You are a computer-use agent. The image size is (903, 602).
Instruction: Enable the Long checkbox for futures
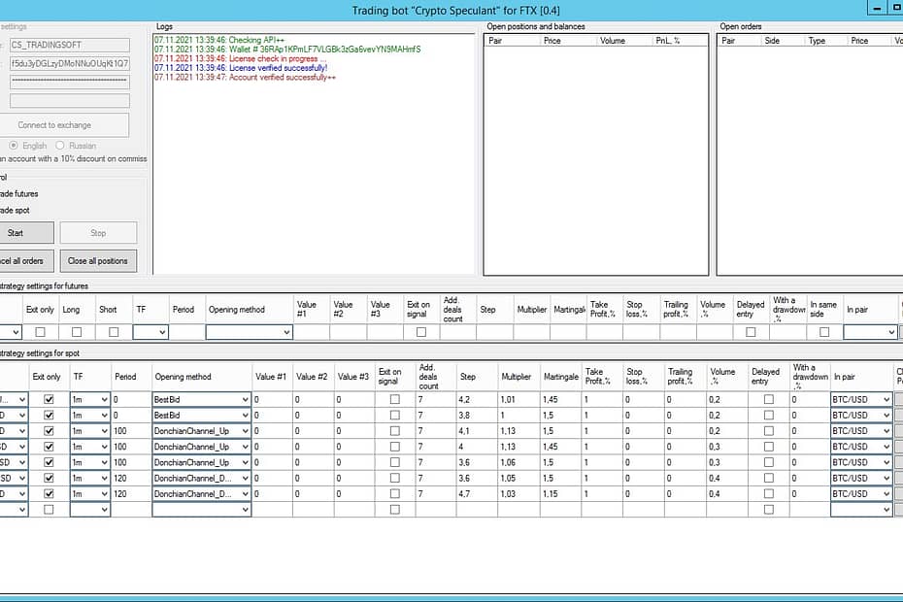[77, 332]
